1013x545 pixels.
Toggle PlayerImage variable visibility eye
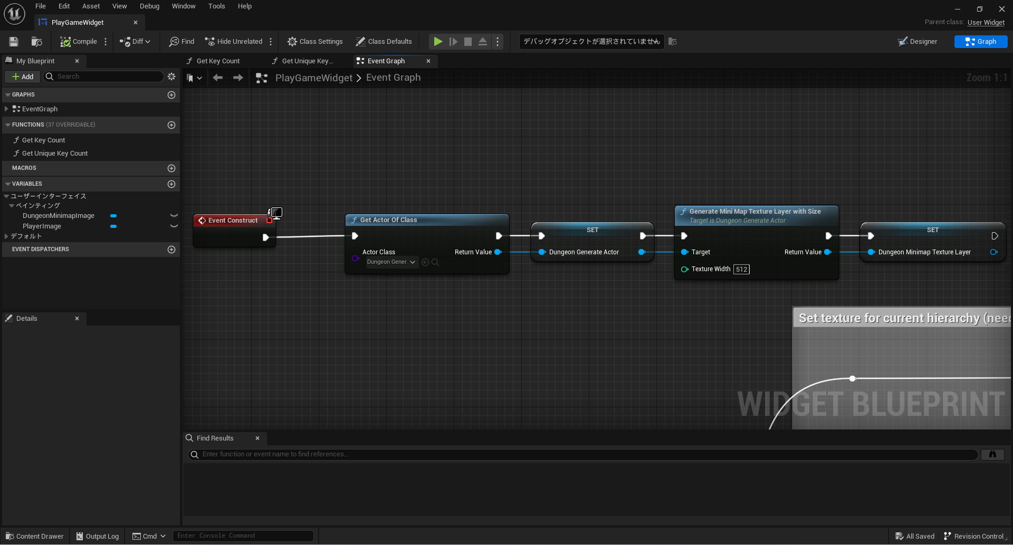tap(174, 226)
